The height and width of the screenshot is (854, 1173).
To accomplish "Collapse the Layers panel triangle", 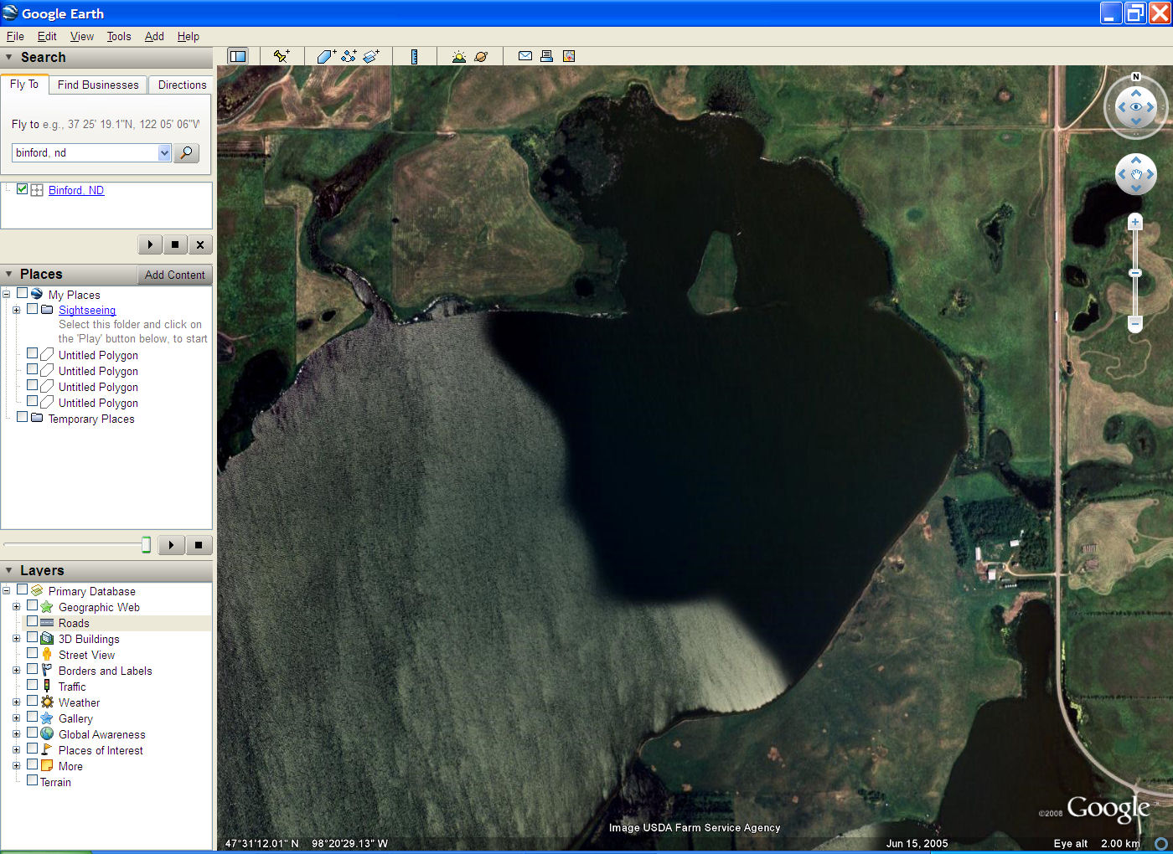I will (9, 570).
